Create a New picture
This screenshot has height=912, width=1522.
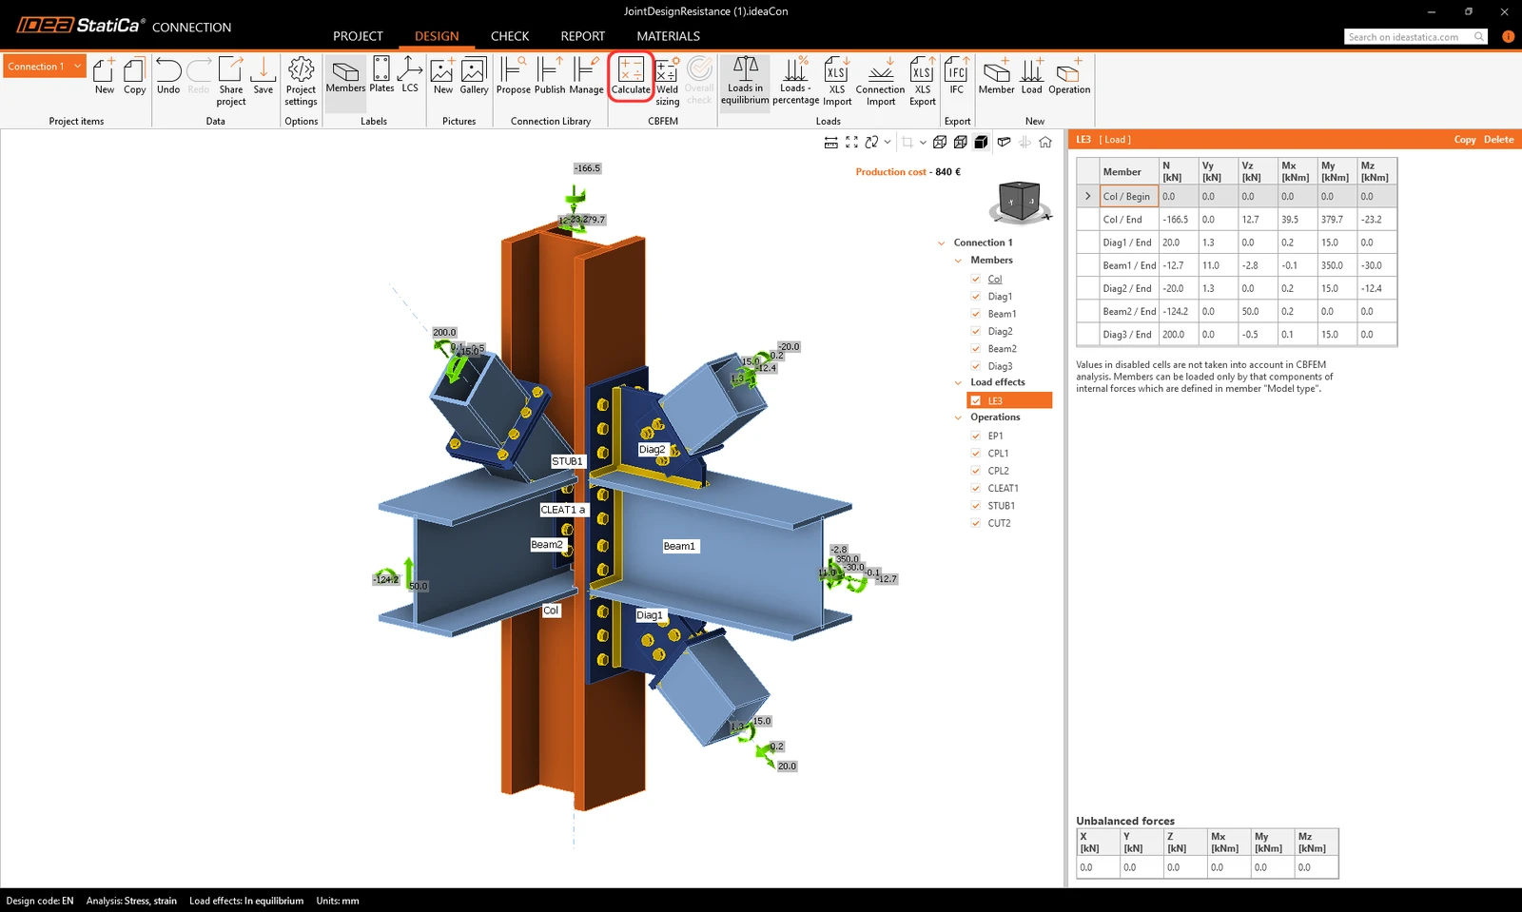[442, 76]
